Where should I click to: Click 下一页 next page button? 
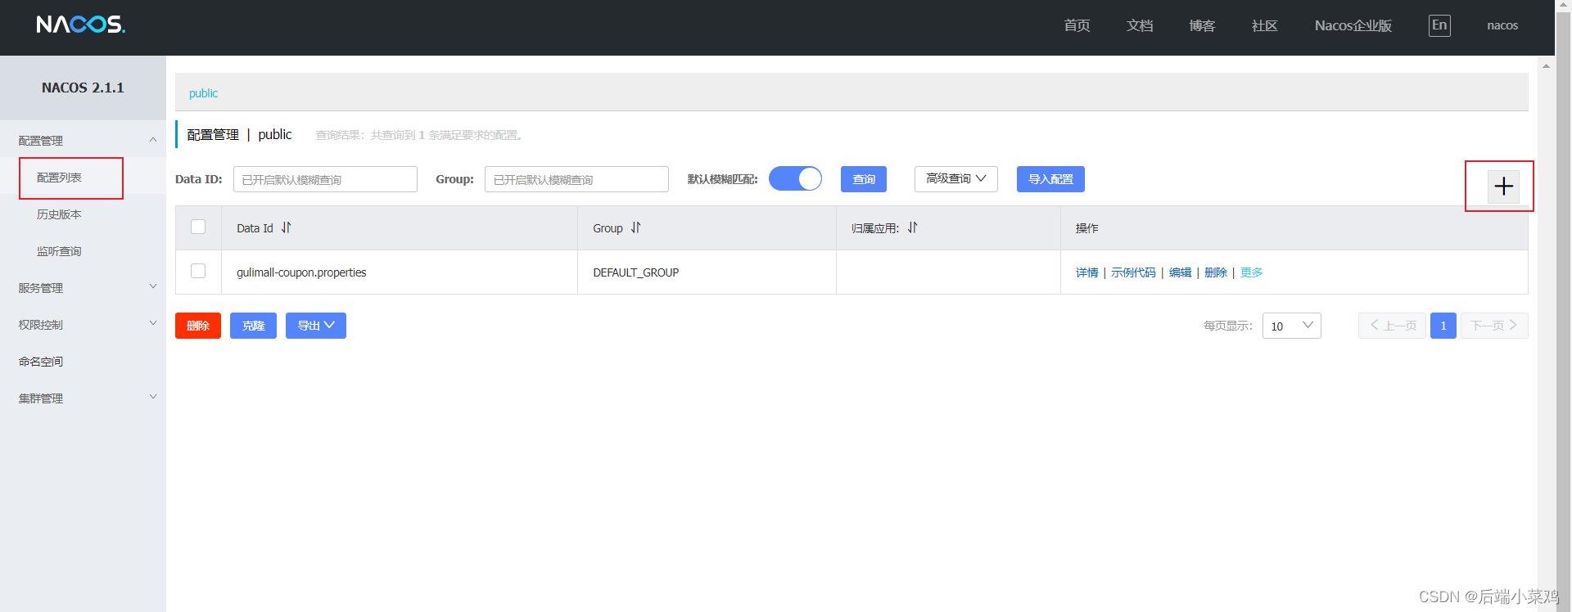(x=1494, y=326)
